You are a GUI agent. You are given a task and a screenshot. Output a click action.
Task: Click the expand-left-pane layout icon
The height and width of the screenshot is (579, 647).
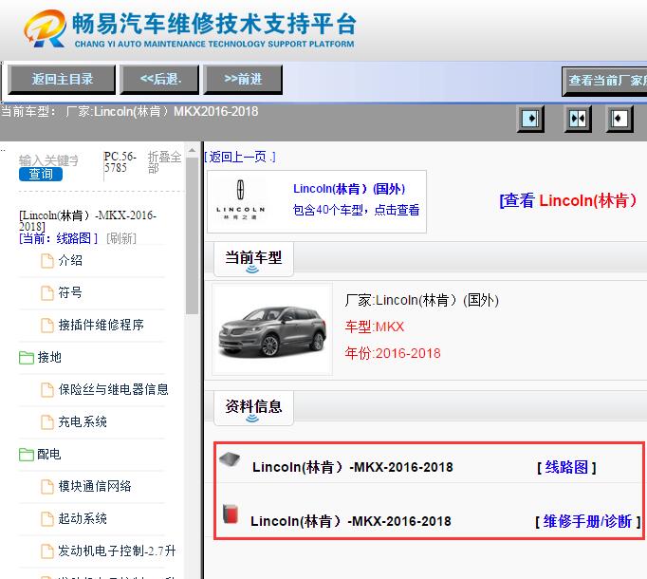click(530, 119)
